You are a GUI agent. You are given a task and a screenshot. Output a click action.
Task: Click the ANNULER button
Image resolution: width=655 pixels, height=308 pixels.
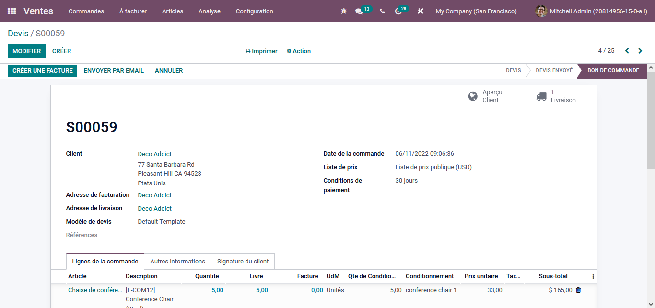169,71
